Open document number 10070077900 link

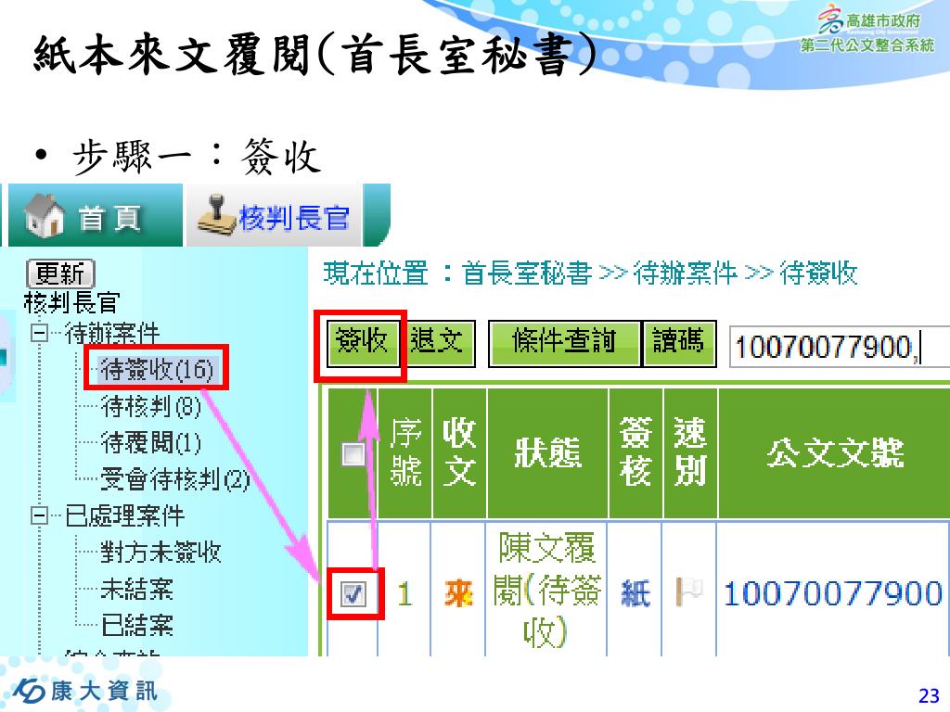(x=833, y=592)
